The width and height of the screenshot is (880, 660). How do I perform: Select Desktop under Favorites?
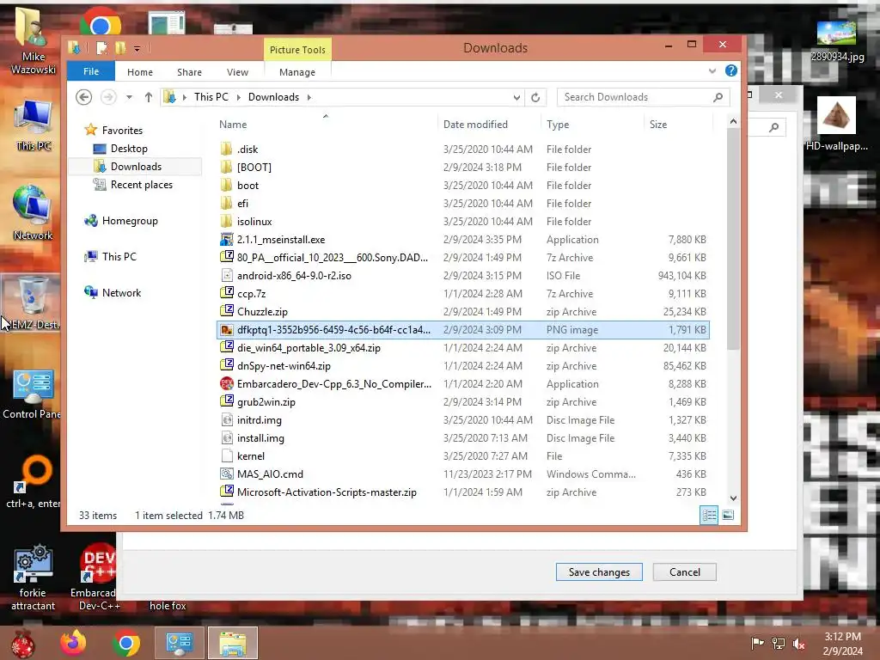pos(129,149)
